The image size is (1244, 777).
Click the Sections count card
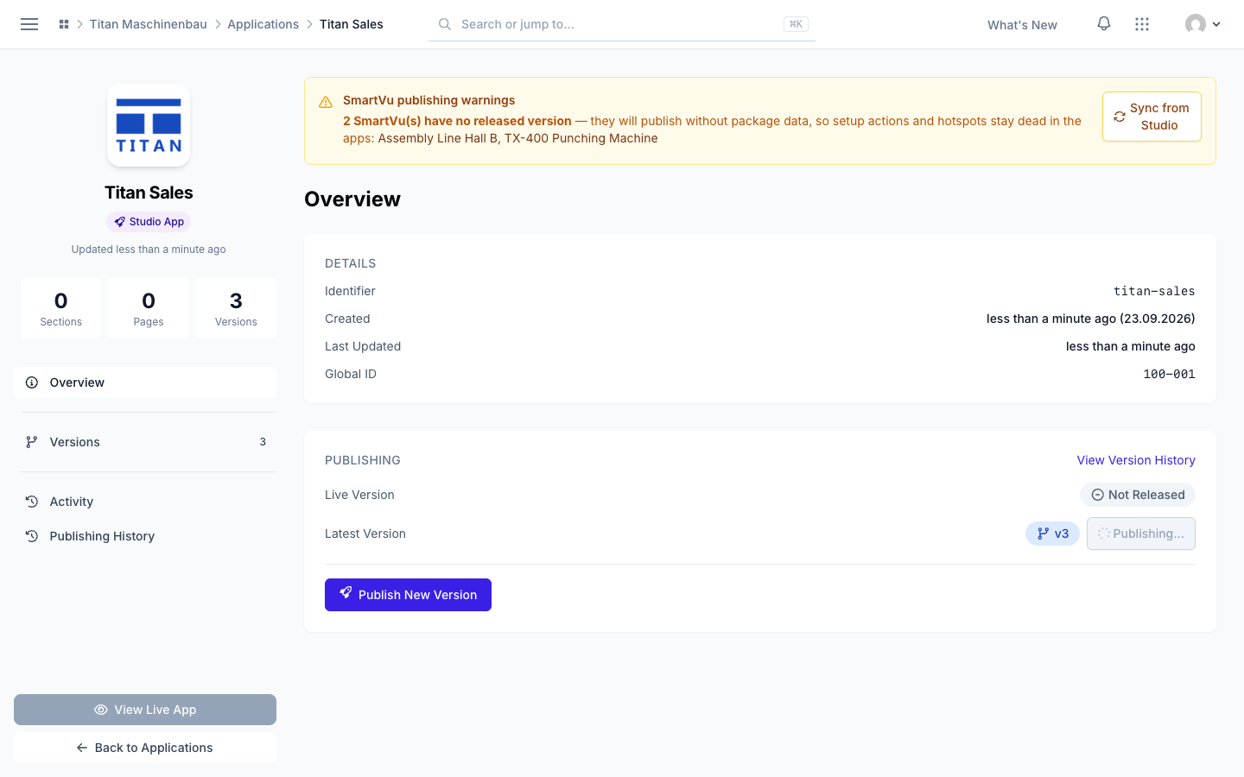[x=60, y=308]
